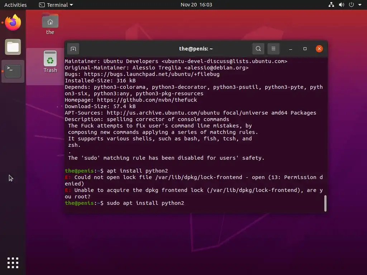Click 'Installed-Size: 316 kB' line
The image size is (367, 275).
100,81
